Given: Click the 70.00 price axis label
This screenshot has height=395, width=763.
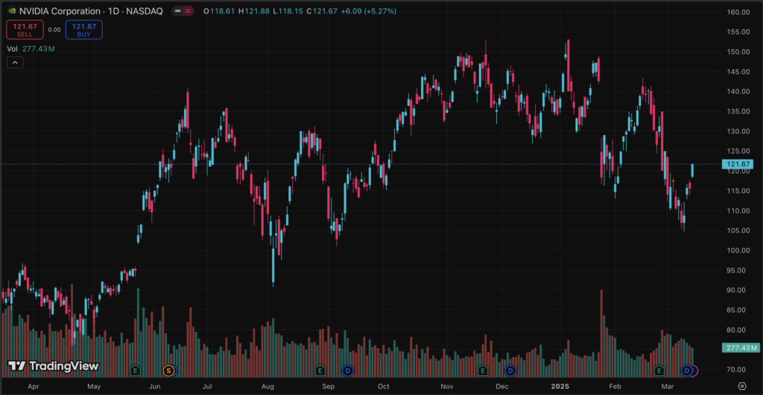Looking at the screenshot, I should pos(737,370).
